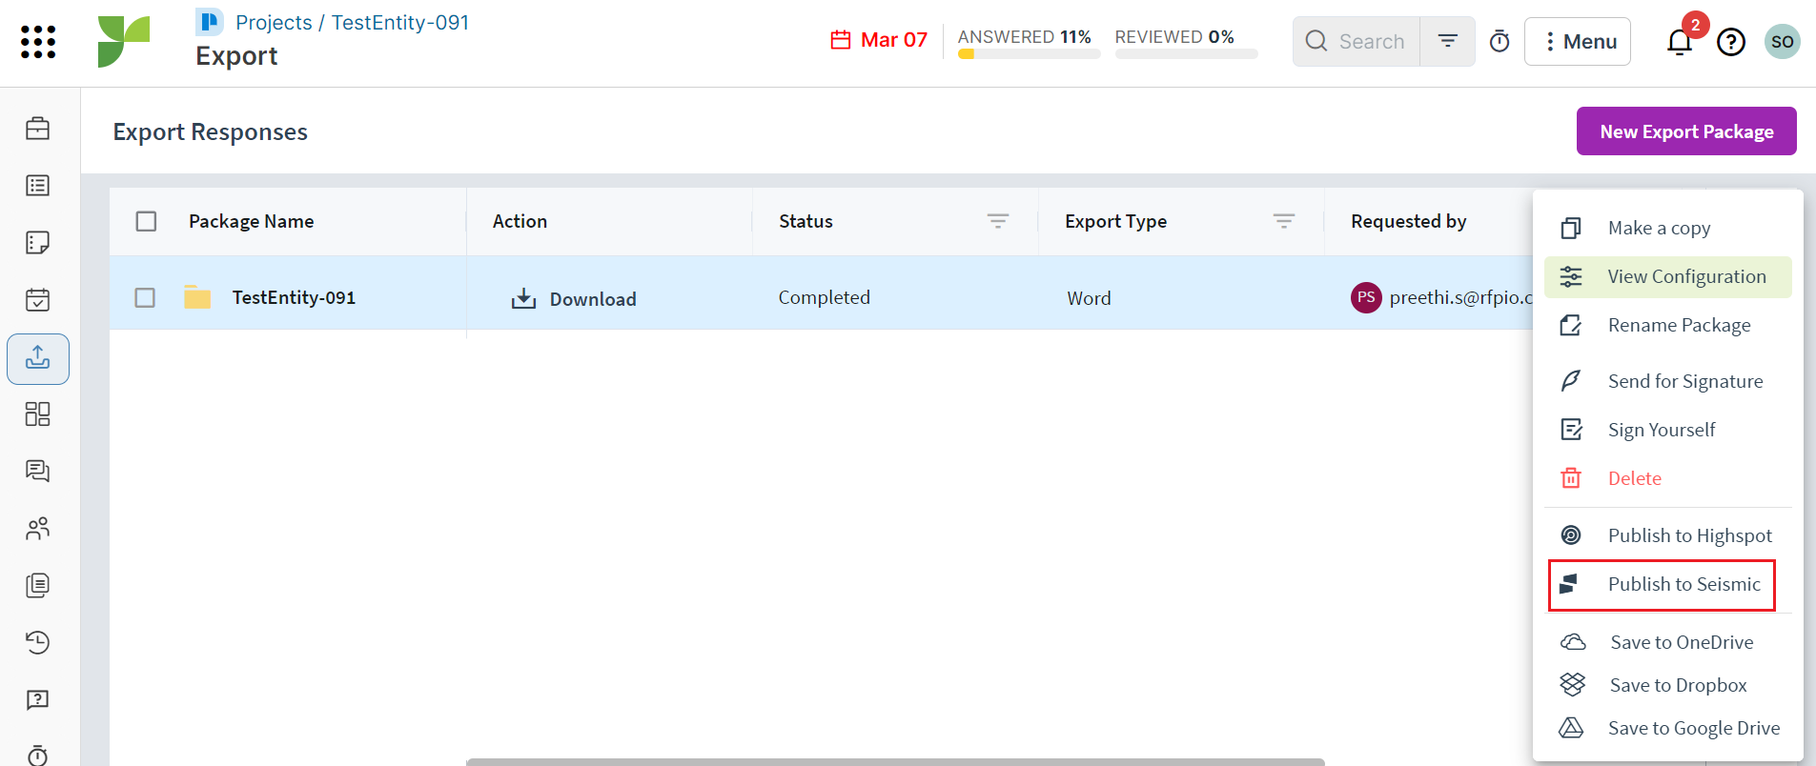Check the TestEntity-091 row checkbox
The image size is (1816, 766).
tap(145, 297)
